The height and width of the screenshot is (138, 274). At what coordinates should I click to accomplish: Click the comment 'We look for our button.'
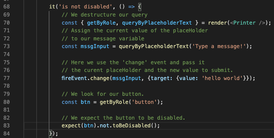click(x=103, y=94)
